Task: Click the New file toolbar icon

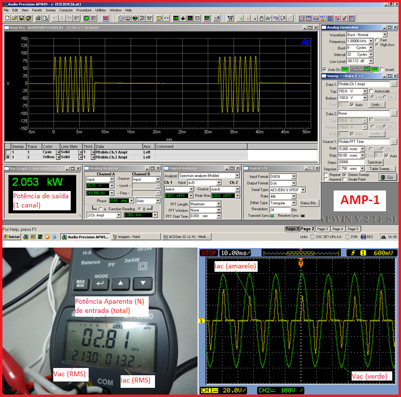Action: point(7,18)
